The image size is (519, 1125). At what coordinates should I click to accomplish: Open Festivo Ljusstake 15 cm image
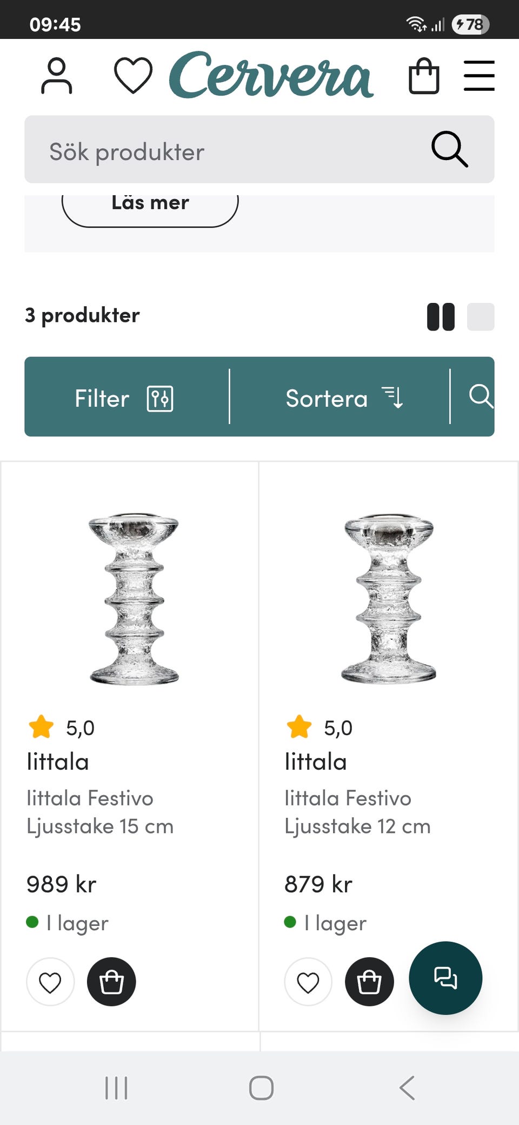pos(134,598)
